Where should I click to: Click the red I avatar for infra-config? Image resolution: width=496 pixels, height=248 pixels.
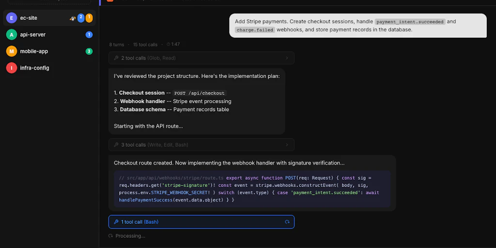pos(12,68)
